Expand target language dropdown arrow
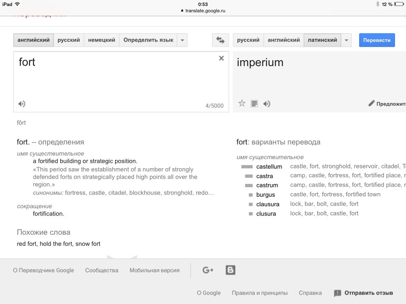This screenshot has width=406, height=304. click(x=346, y=40)
